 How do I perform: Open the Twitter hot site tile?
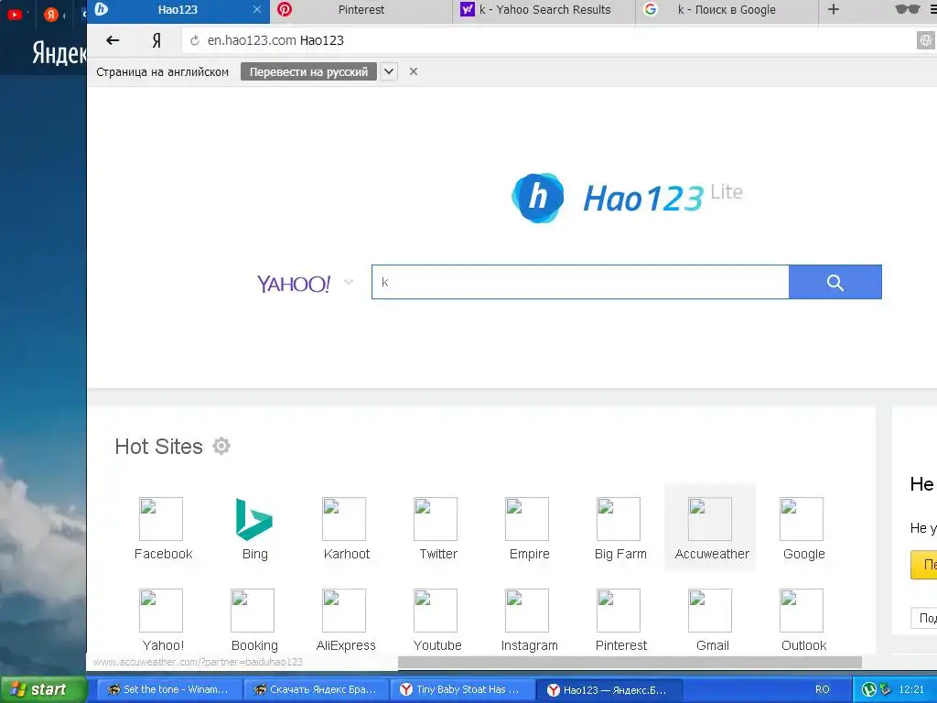pyautogui.click(x=437, y=528)
